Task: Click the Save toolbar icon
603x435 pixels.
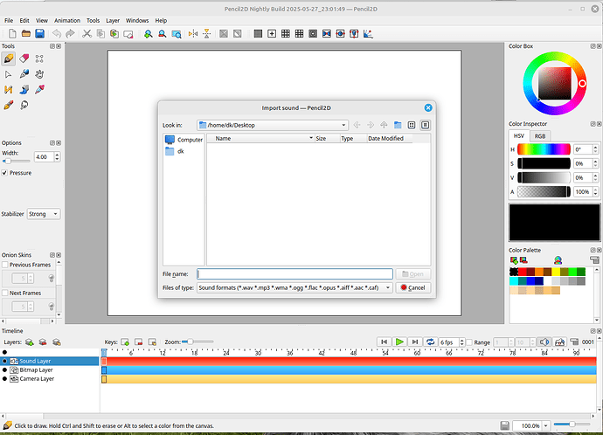Action: pyautogui.click(x=39, y=34)
